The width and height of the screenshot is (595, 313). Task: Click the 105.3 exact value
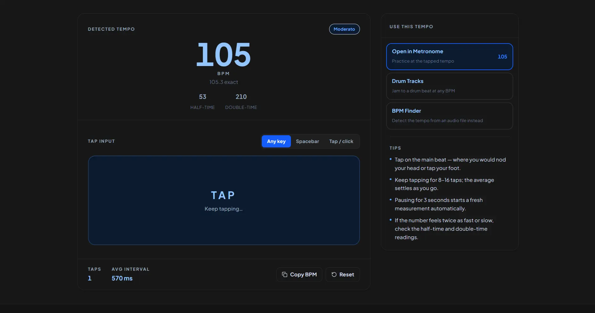(224, 82)
